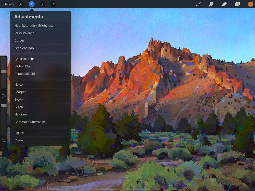255x191 pixels.
Task: Add Noise to the artwork
Action: (40, 84)
